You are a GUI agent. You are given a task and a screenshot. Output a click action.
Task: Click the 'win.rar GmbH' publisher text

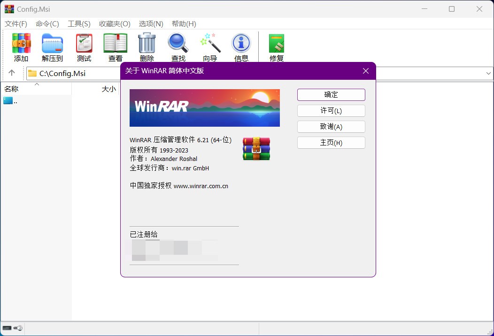pos(190,168)
